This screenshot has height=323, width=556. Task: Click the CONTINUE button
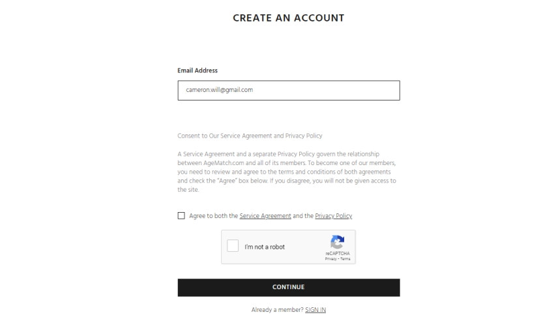pyautogui.click(x=289, y=288)
